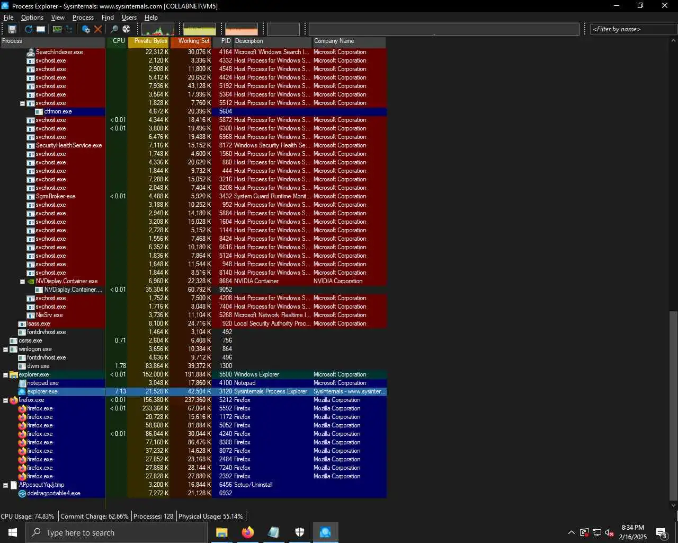Click the gear Properties toolbar icon
Viewport: 678px width, 543px height.
click(86, 29)
